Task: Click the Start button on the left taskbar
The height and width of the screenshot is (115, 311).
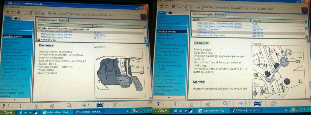Action: pyautogui.click(x=7, y=113)
